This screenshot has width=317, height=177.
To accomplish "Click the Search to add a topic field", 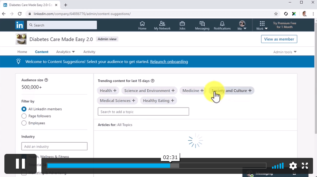I will [143, 112].
